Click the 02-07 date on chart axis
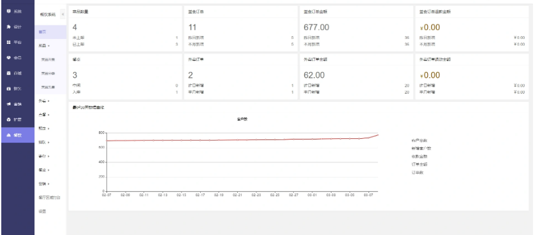Screen dimensions: 540x235 coord(106,195)
